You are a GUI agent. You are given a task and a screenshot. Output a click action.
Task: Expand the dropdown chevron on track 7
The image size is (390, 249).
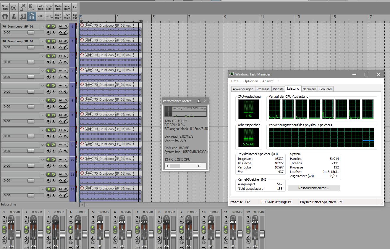[x=43, y=115]
